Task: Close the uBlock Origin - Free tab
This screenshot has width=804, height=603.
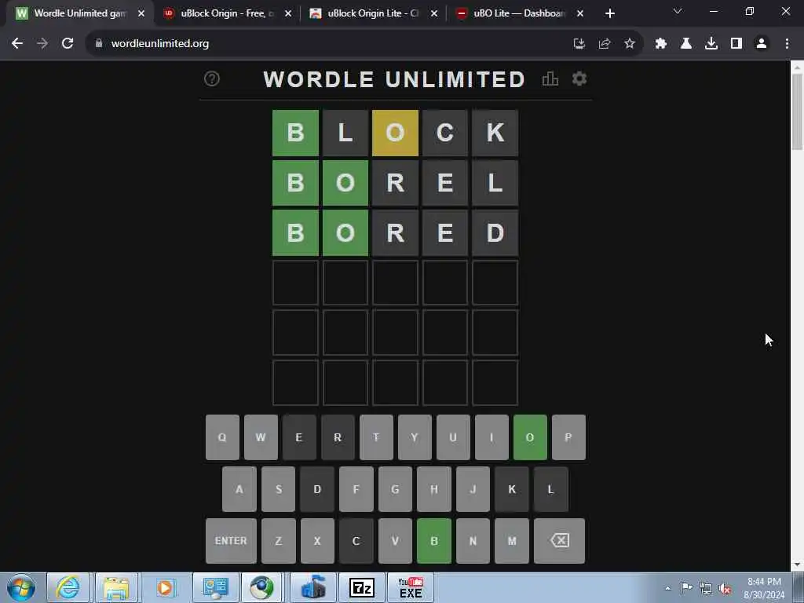Action: tap(287, 13)
